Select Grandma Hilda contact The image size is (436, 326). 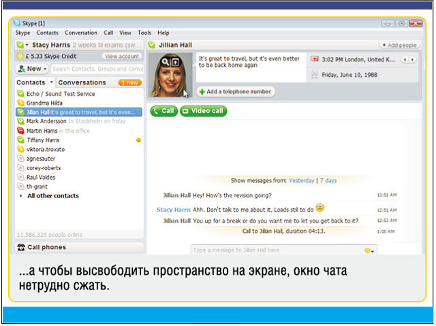pos(44,103)
